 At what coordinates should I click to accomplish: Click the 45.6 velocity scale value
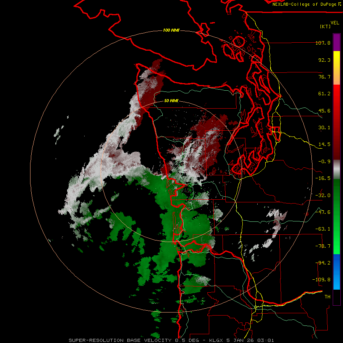pyautogui.click(x=324, y=111)
